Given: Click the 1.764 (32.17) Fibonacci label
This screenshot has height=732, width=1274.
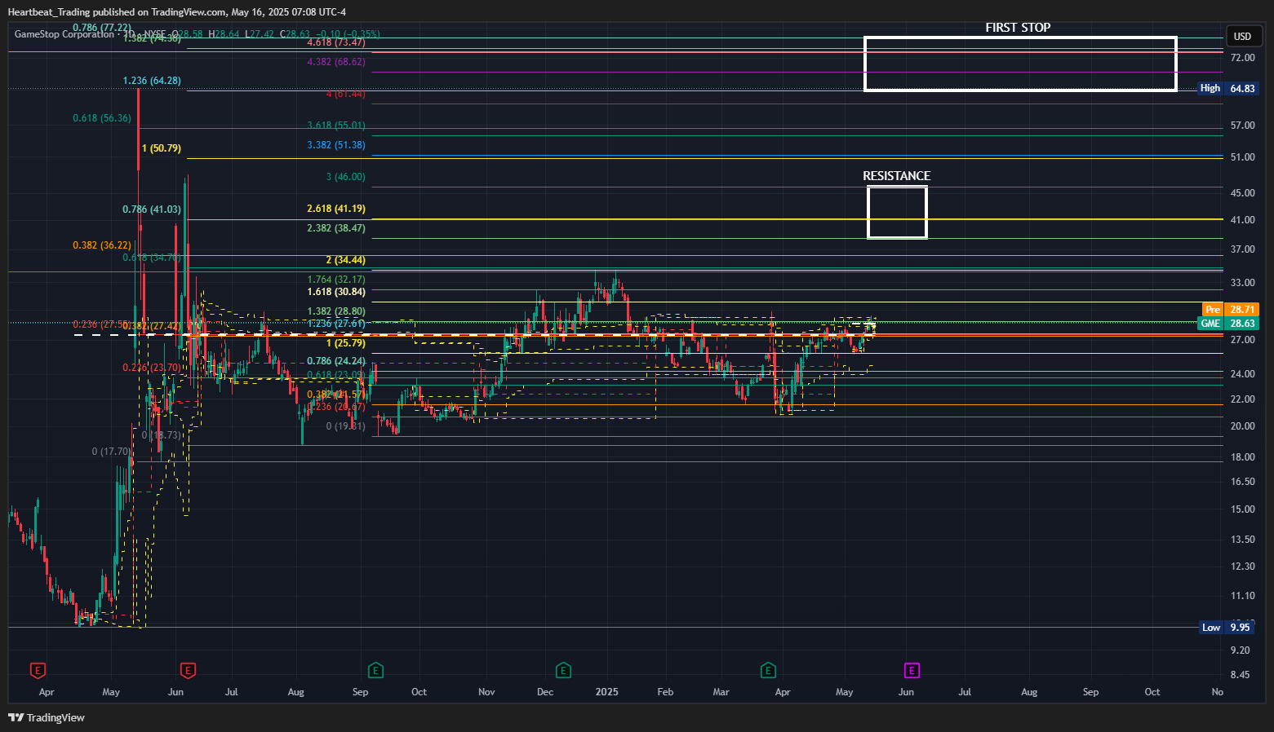Looking at the screenshot, I should click(x=336, y=280).
